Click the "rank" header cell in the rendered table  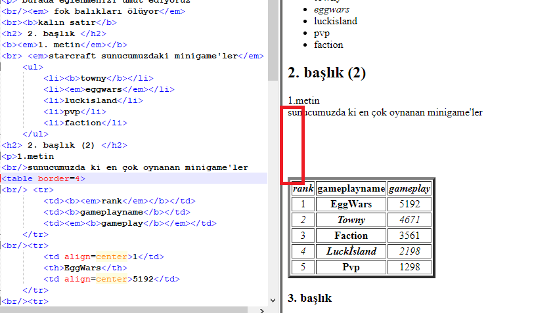303,188
